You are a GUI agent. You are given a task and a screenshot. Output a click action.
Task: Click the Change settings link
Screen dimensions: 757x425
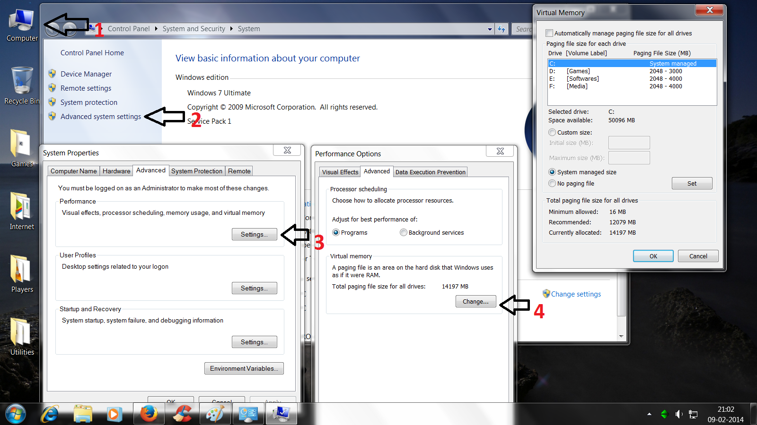point(576,294)
